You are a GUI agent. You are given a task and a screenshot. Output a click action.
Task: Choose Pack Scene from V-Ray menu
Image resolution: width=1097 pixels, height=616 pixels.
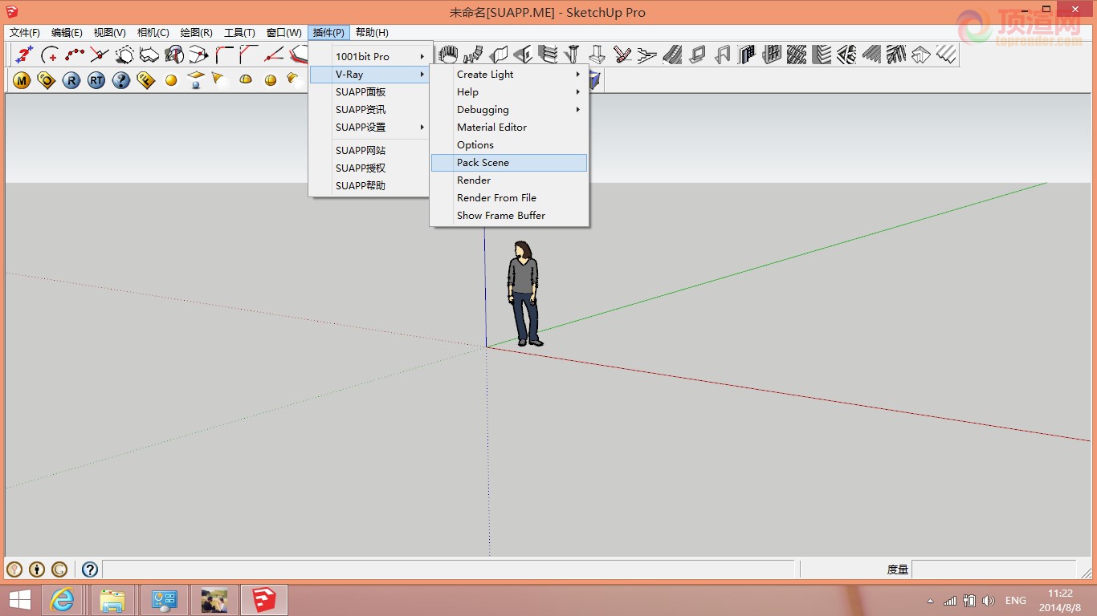(x=509, y=162)
